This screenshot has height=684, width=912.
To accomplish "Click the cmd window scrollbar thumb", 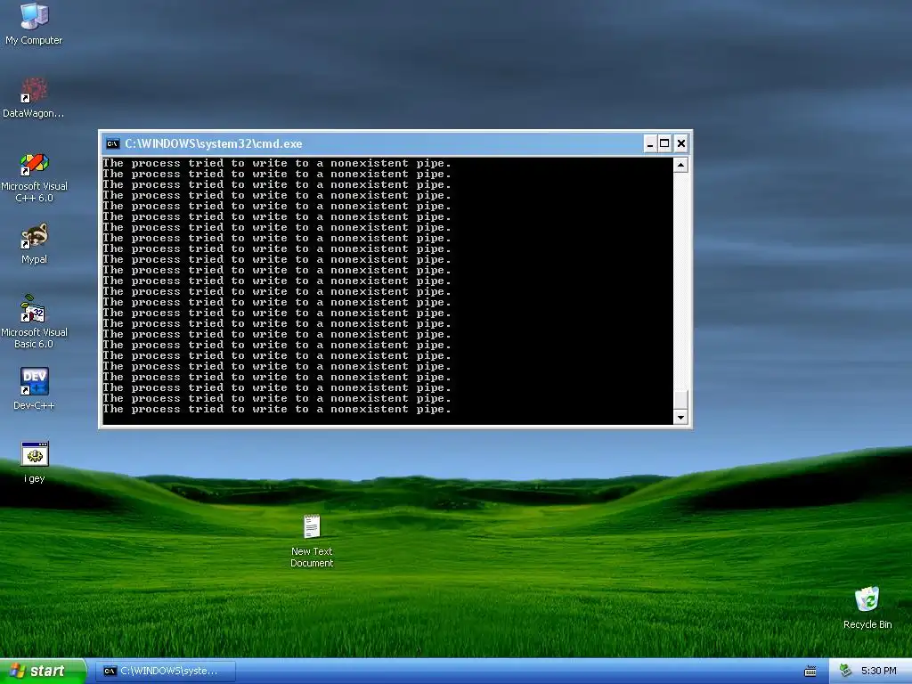I will coord(680,400).
